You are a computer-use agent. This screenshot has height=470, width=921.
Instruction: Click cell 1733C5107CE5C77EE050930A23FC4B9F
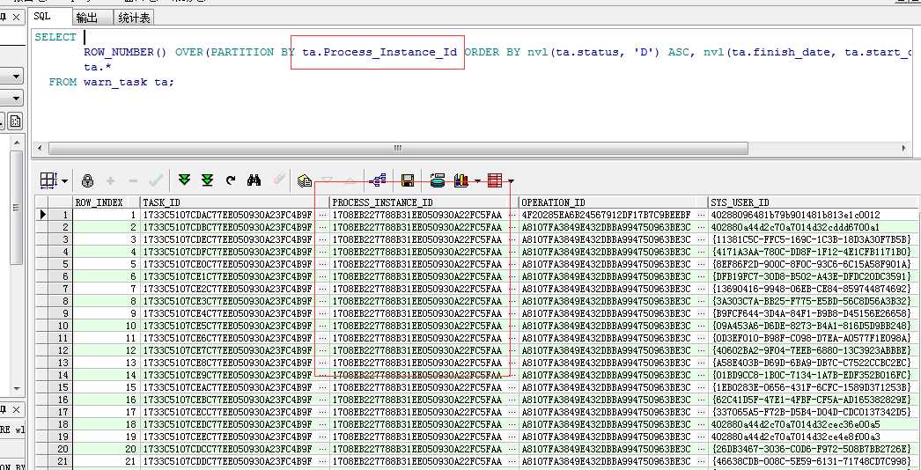[x=228, y=326]
